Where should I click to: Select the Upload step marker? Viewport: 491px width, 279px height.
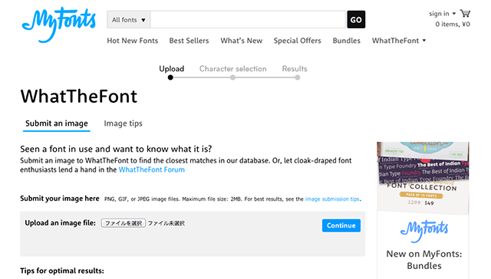tap(170, 77)
